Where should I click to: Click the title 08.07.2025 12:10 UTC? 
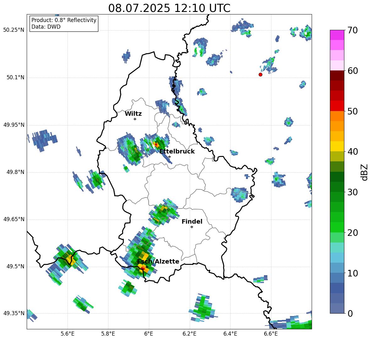pyautogui.click(x=169, y=8)
